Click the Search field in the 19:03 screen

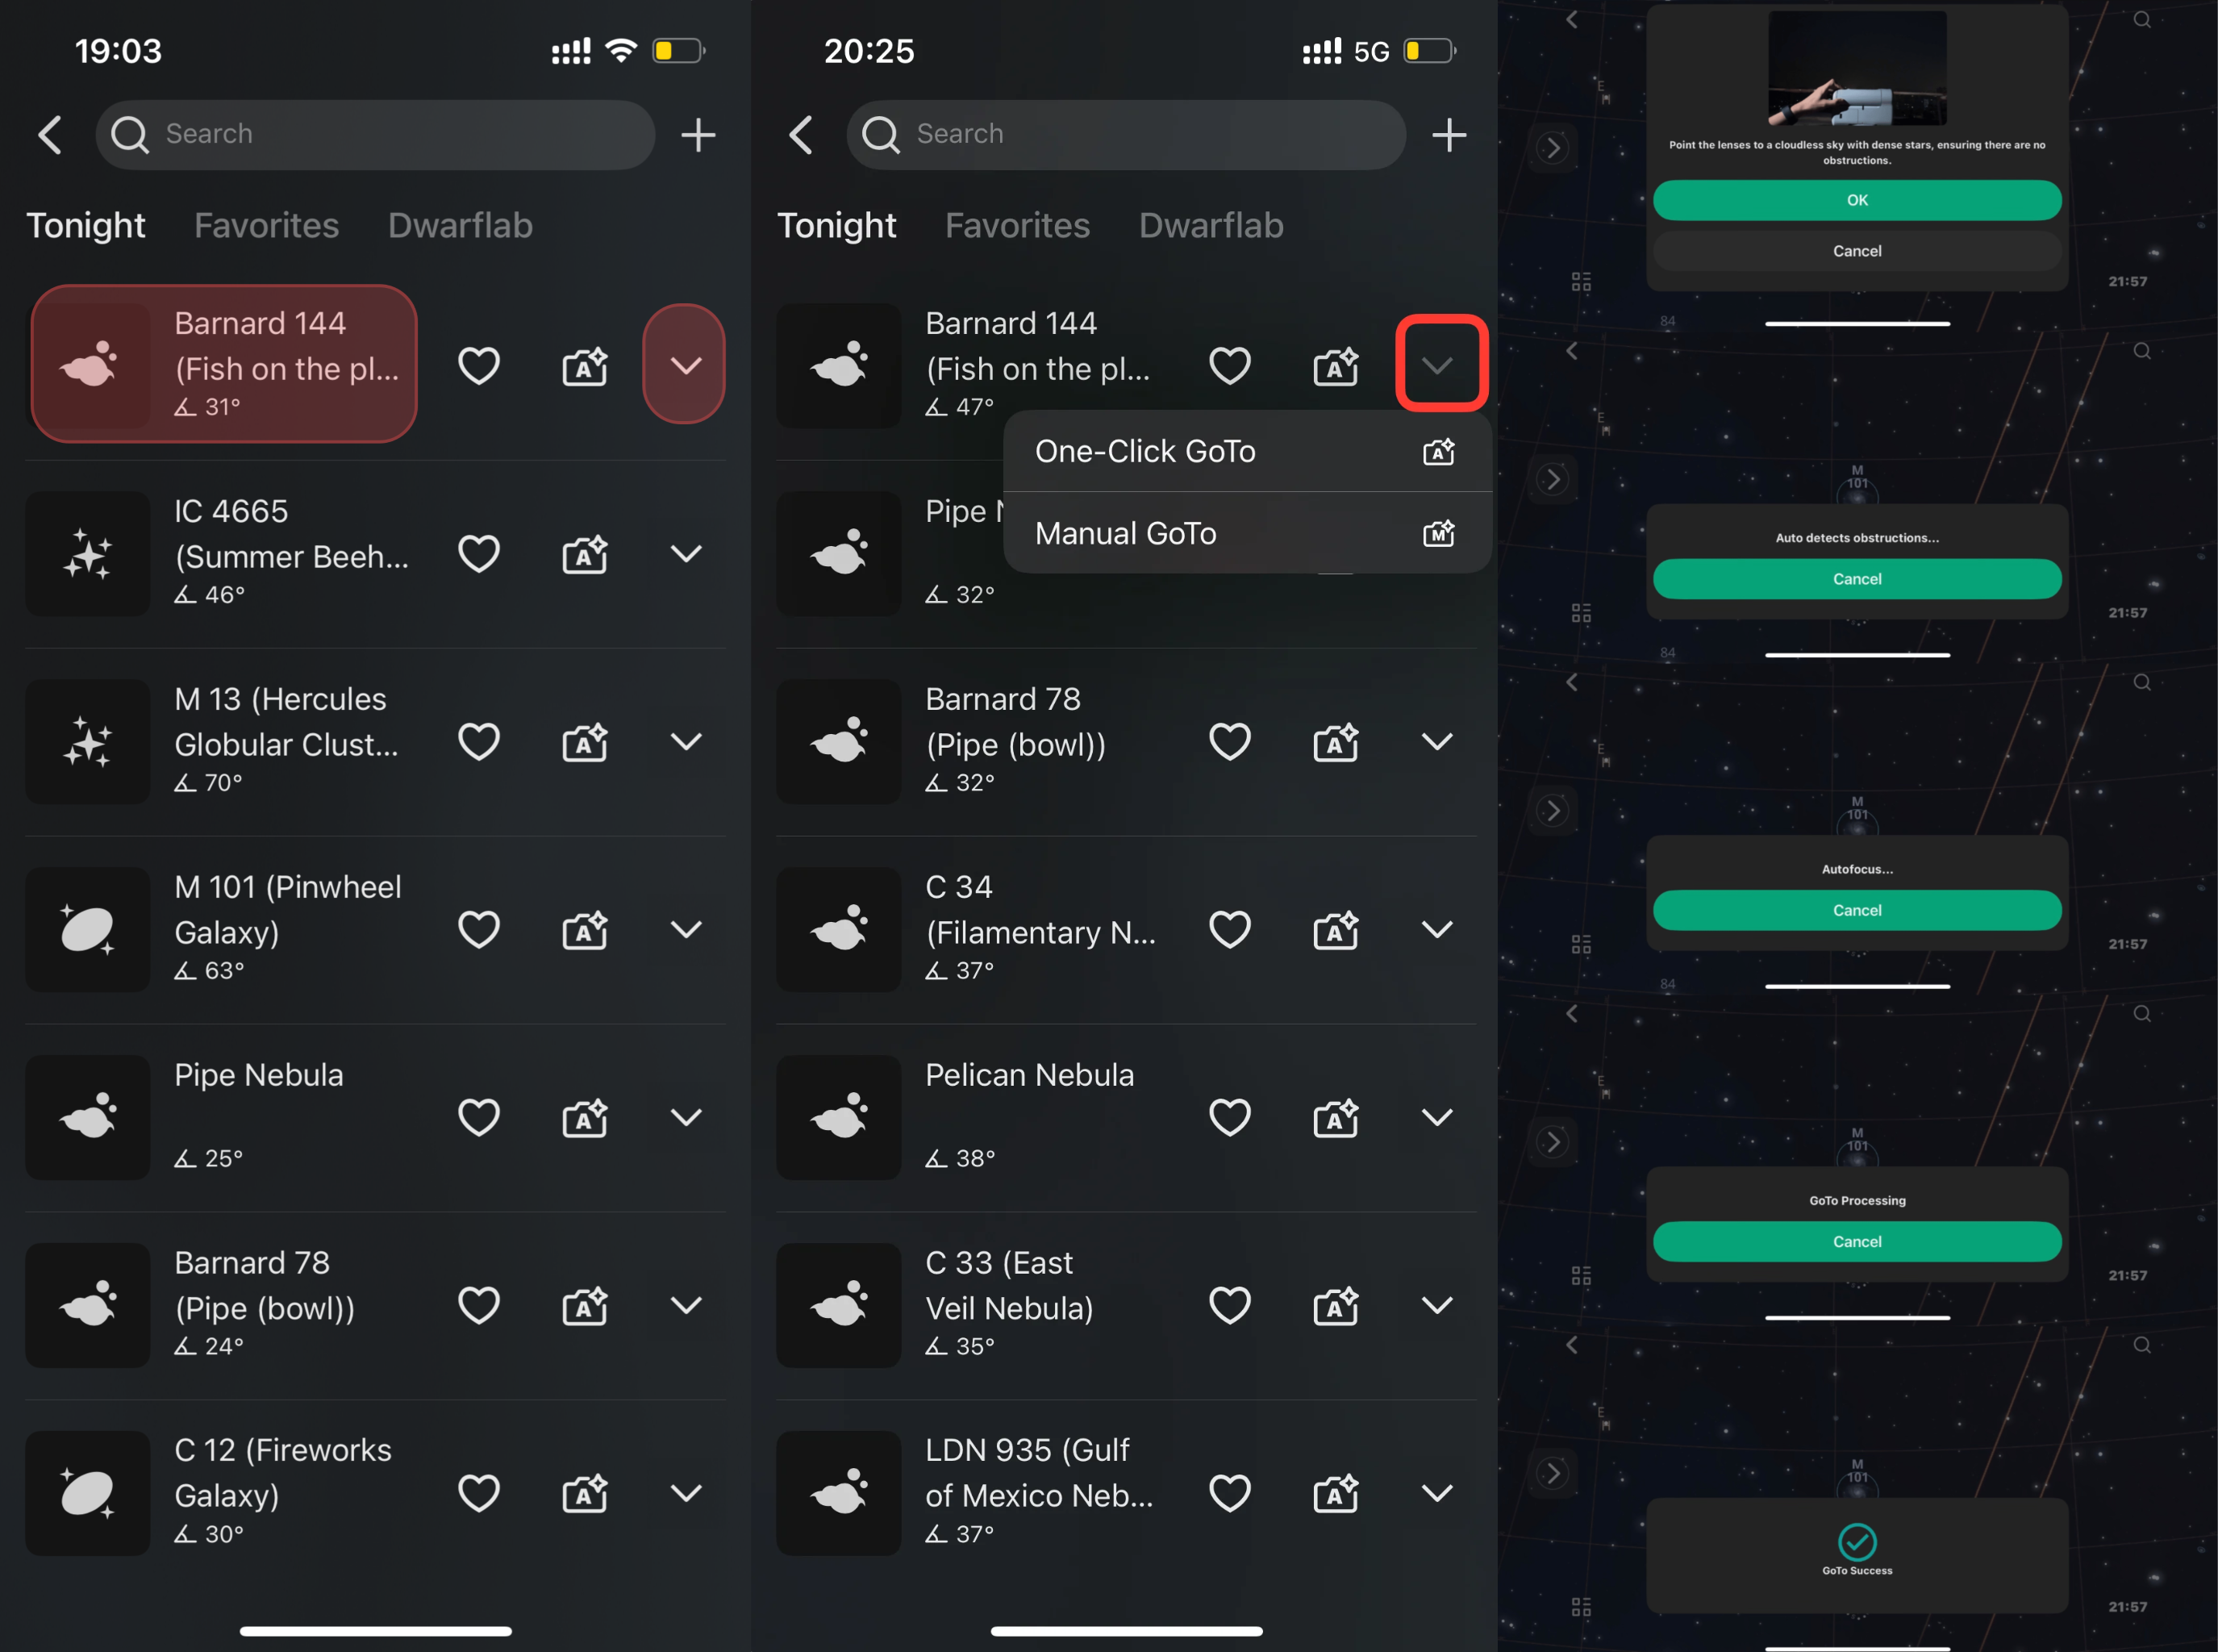(375, 135)
